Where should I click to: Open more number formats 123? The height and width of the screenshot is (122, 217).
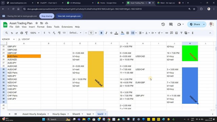click(64, 33)
